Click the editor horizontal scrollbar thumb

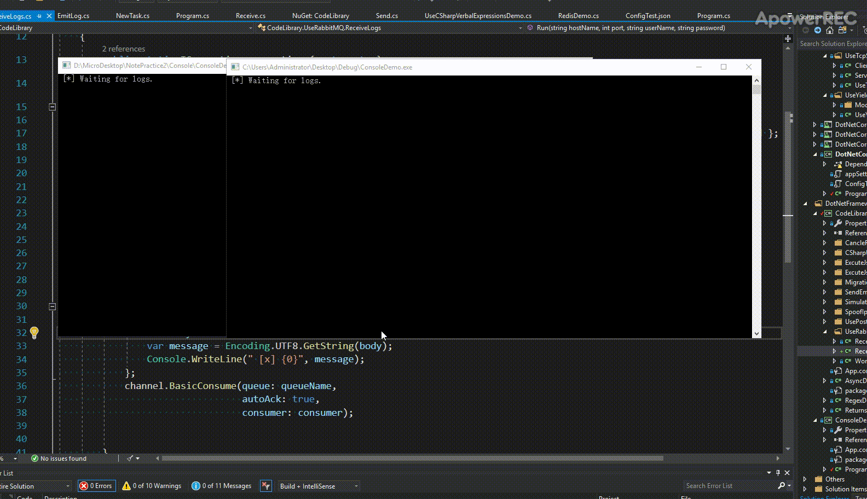coord(413,459)
